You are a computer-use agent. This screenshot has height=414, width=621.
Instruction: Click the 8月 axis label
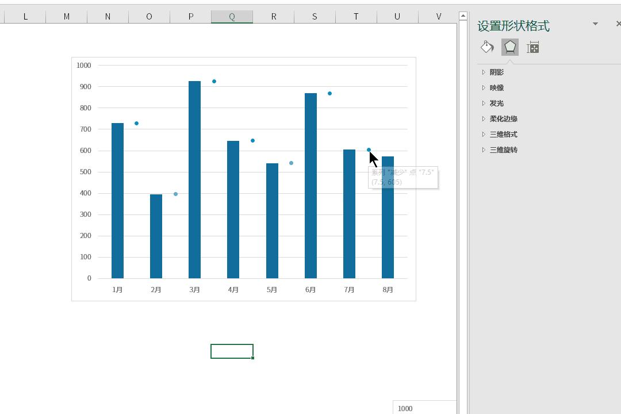[x=388, y=290]
